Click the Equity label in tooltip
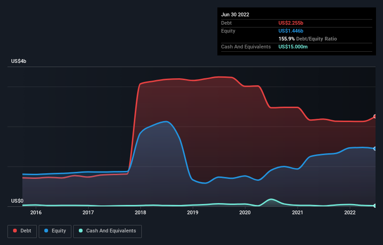Viewport: 383px width, 245px height. [x=228, y=31]
